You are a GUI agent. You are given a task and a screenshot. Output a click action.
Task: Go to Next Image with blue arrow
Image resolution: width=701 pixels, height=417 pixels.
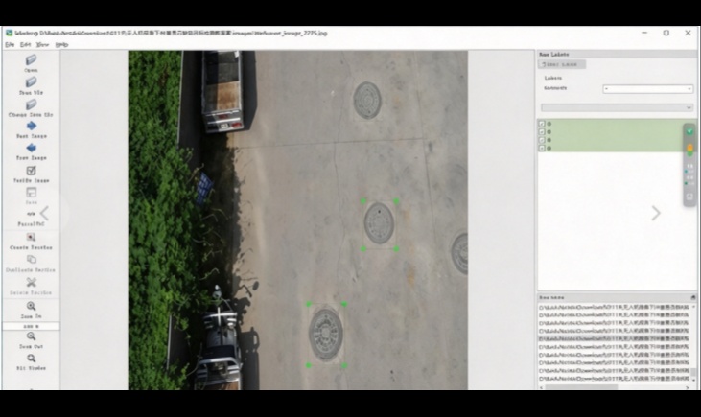[32, 126]
